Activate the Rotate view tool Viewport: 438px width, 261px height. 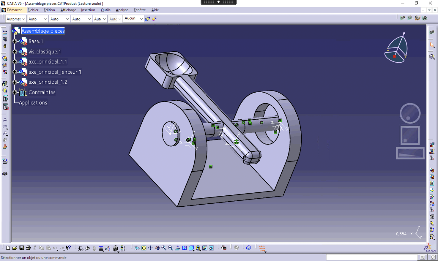click(157, 248)
